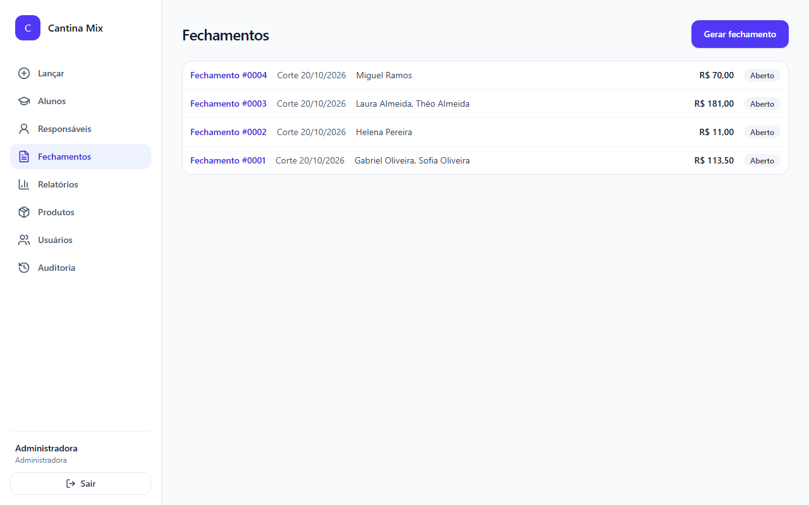Click the Aberto badge for Miguel Ramos

pos(762,75)
